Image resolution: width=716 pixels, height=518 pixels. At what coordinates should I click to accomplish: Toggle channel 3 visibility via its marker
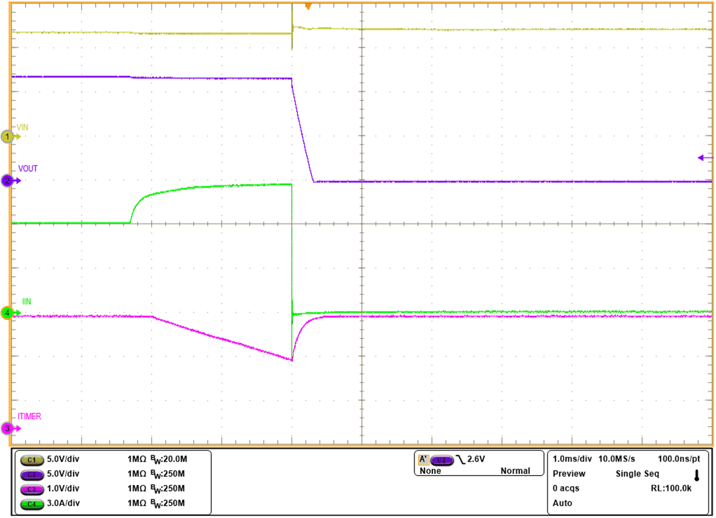point(6,429)
